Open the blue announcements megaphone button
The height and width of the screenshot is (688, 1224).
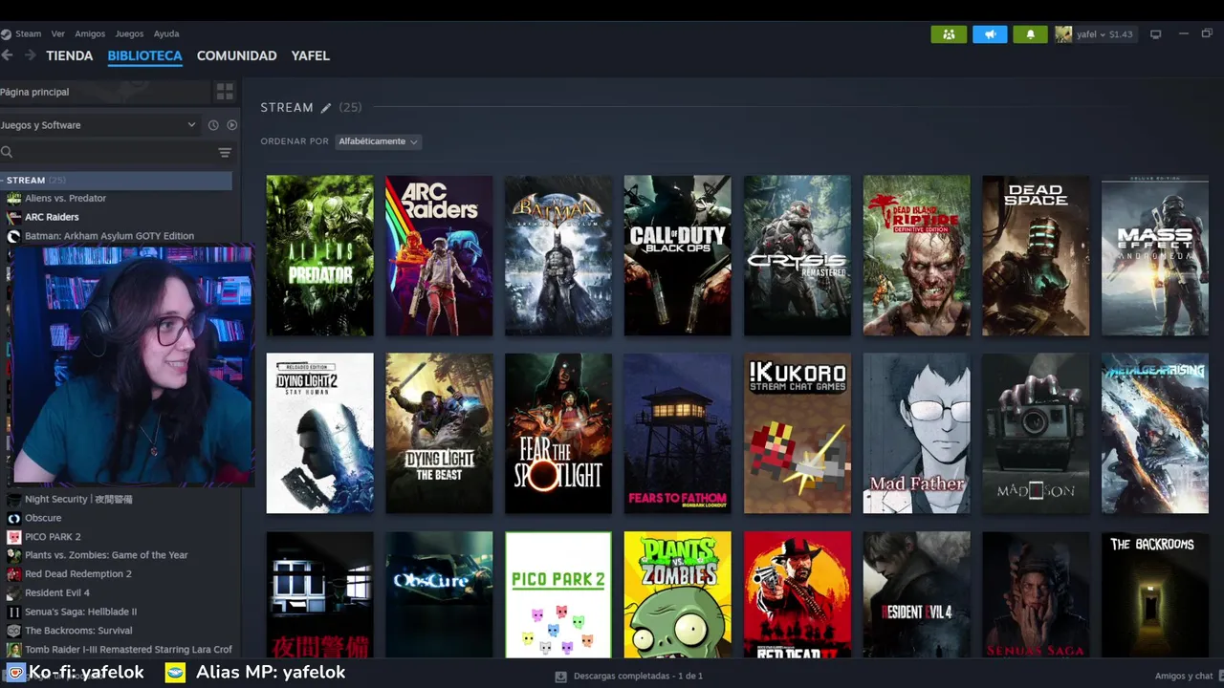pos(990,34)
